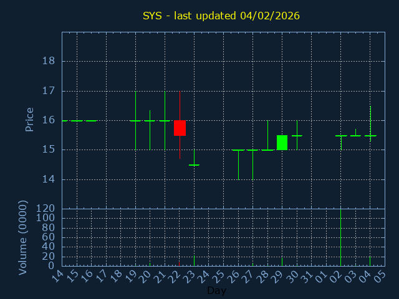Click the price tick label 14

[49, 179]
